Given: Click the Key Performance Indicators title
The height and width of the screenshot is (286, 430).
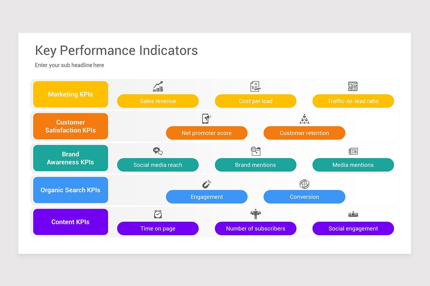Looking at the screenshot, I should click(116, 50).
